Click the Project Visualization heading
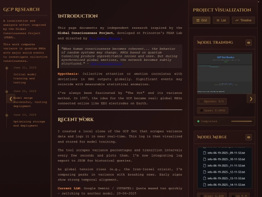The image size is (262, 197). point(222,10)
